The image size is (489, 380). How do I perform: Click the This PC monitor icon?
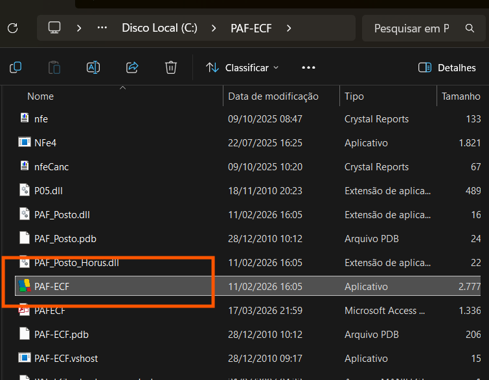(54, 28)
